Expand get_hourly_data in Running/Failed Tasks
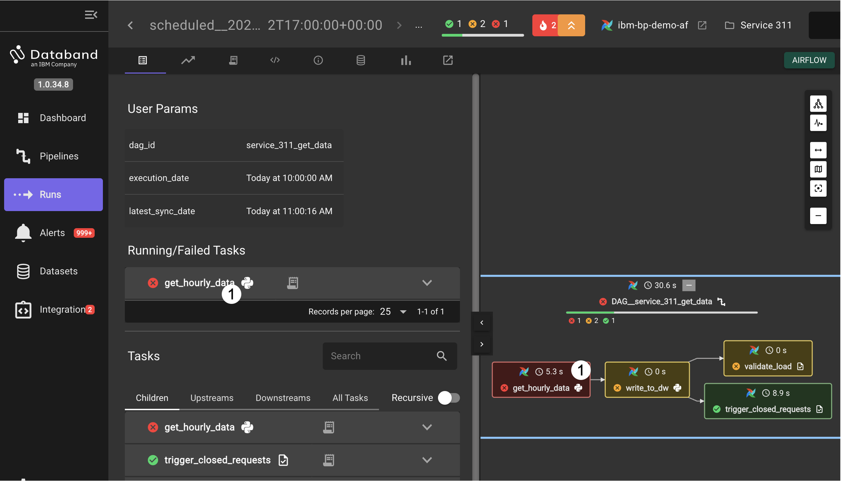The image size is (841, 481). click(427, 283)
